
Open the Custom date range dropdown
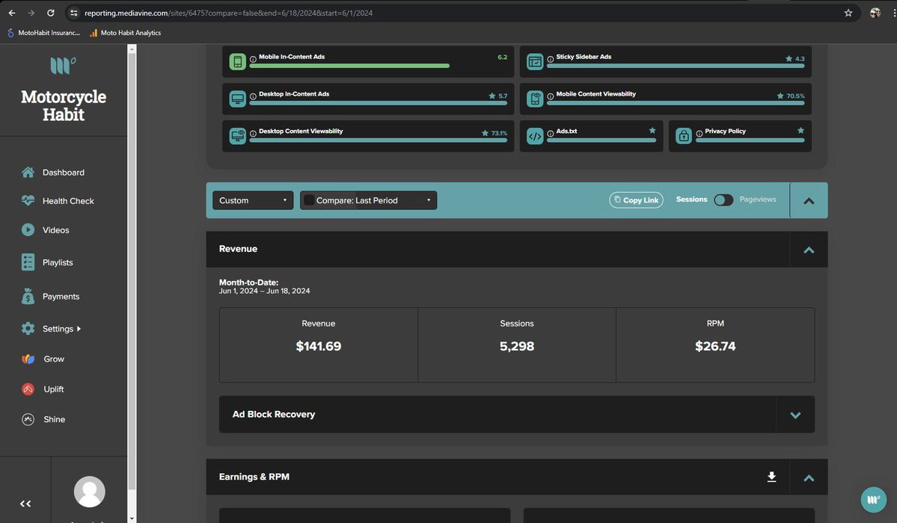tap(253, 200)
